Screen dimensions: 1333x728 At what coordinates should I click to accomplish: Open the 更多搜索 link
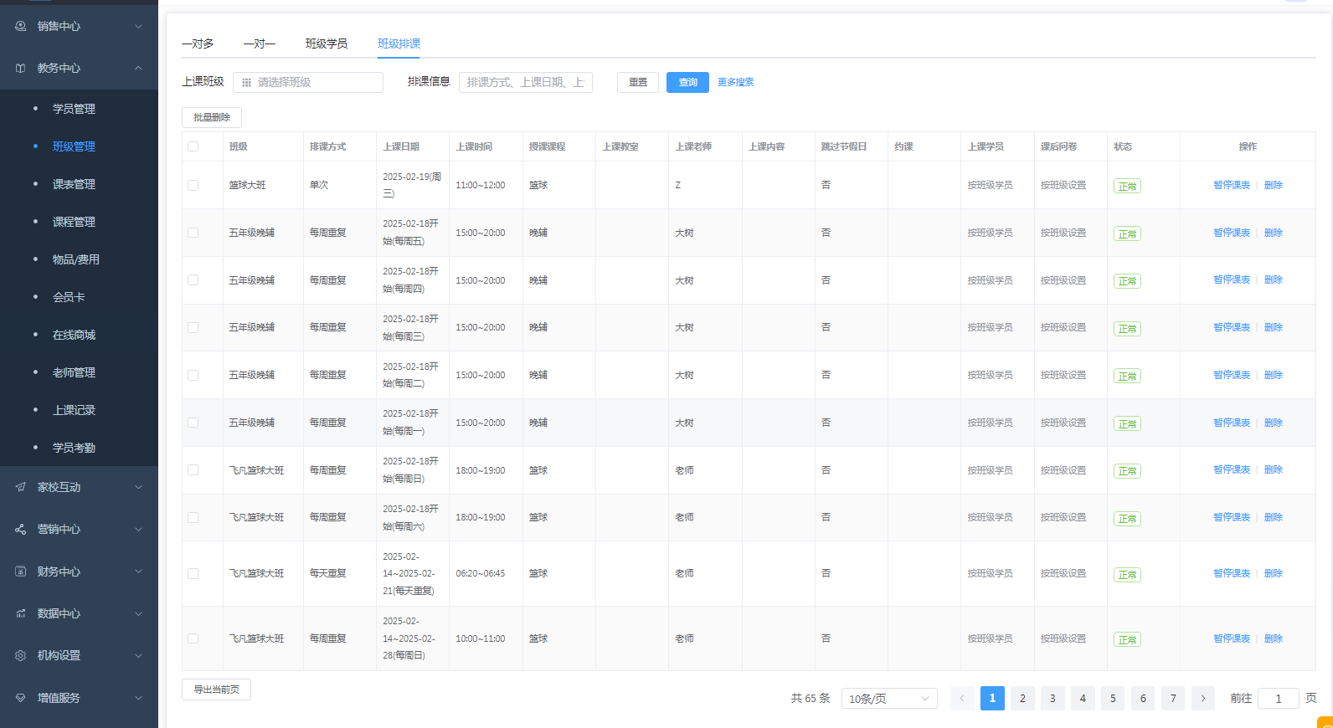(736, 82)
